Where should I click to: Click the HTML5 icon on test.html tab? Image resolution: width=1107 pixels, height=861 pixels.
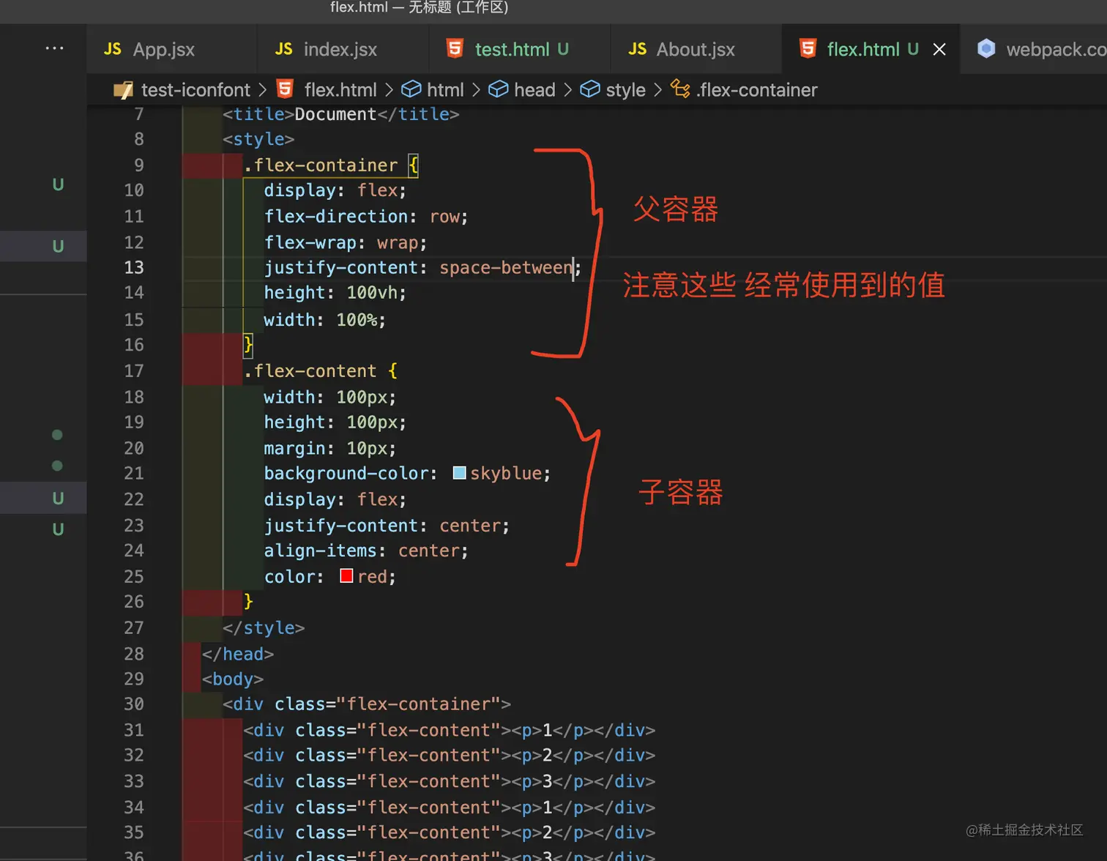click(455, 48)
